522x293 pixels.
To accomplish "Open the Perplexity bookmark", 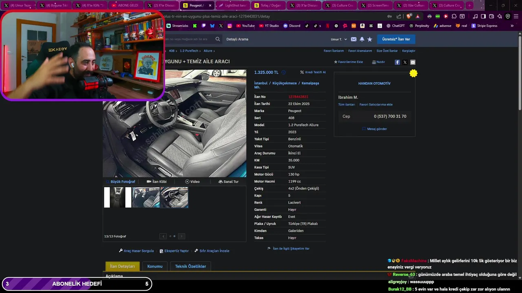I will (419, 26).
